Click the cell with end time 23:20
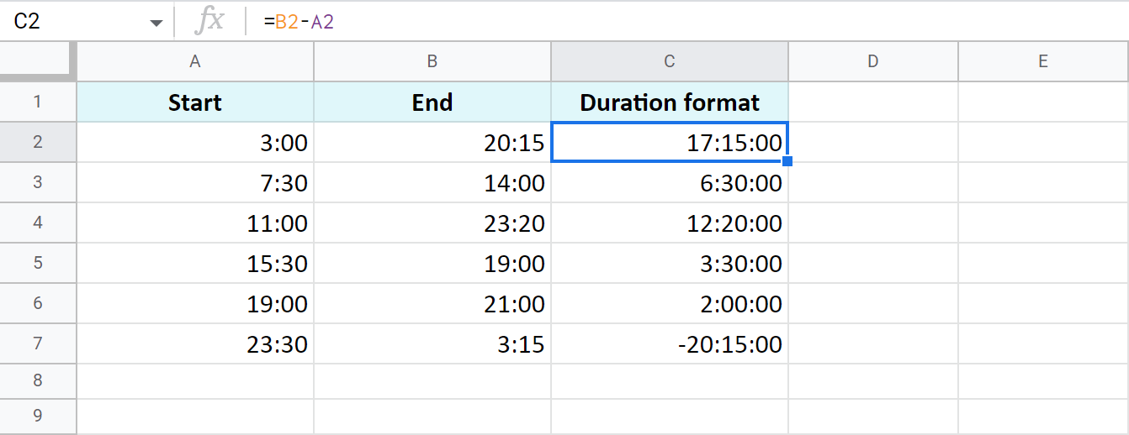The width and height of the screenshot is (1129, 435). click(432, 223)
